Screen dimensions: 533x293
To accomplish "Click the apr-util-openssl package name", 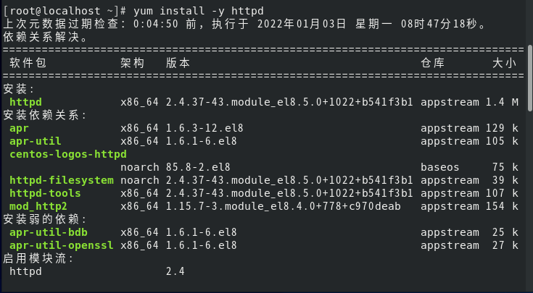I will pyautogui.click(x=62, y=245).
